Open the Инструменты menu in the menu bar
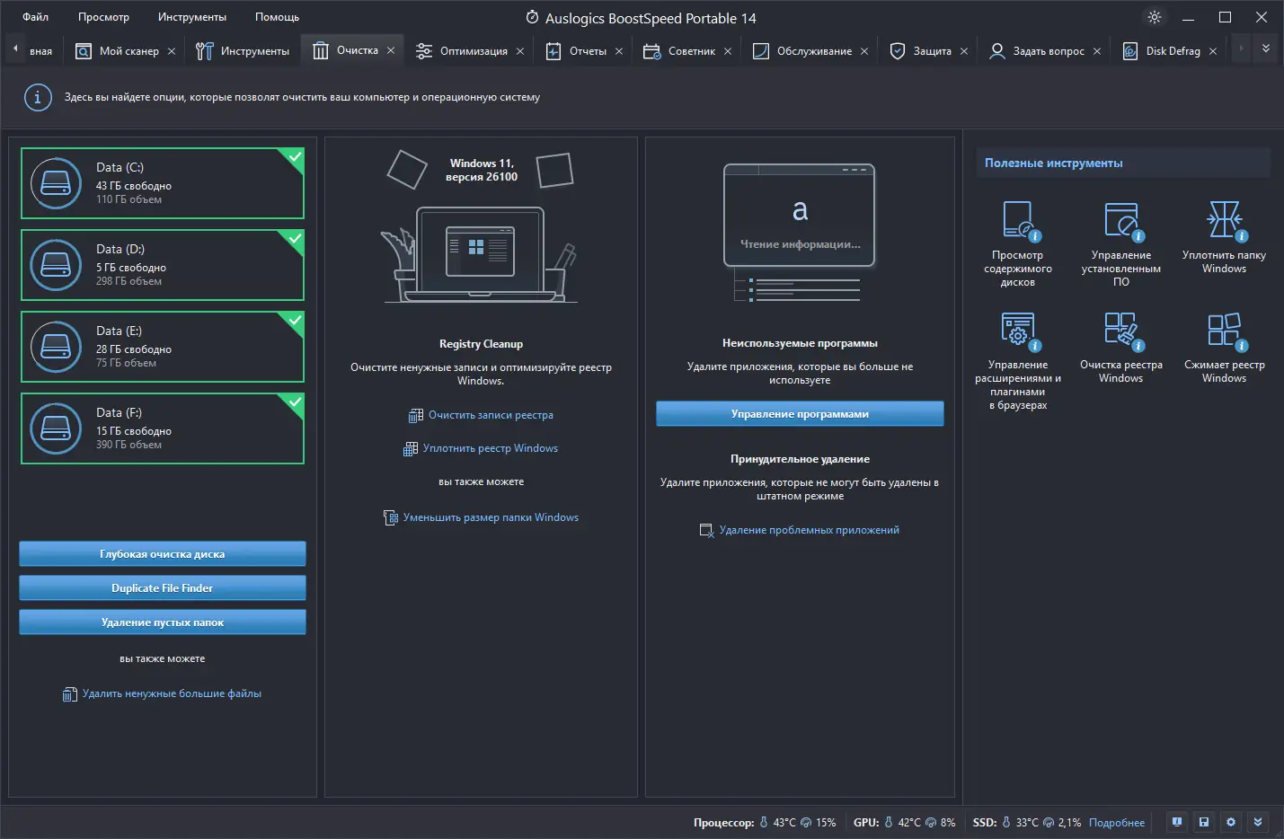 (192, 17)
